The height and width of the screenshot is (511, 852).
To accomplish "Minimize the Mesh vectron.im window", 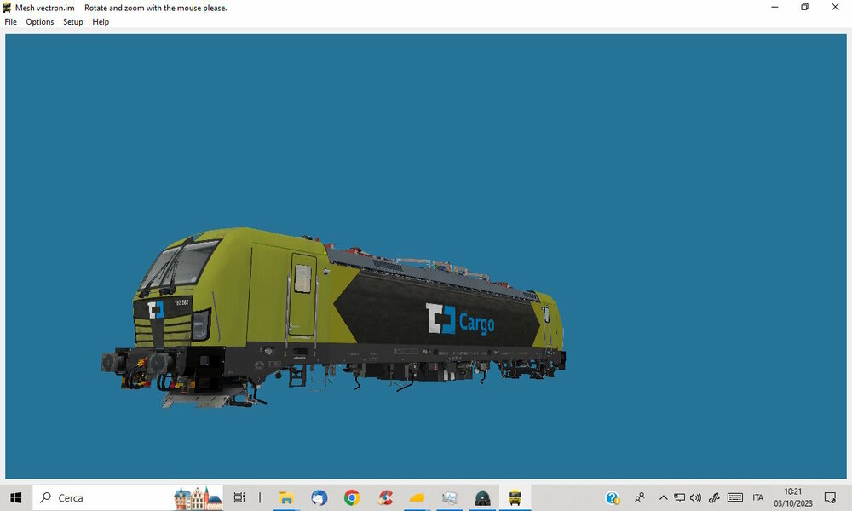I will tap(774, 7).
